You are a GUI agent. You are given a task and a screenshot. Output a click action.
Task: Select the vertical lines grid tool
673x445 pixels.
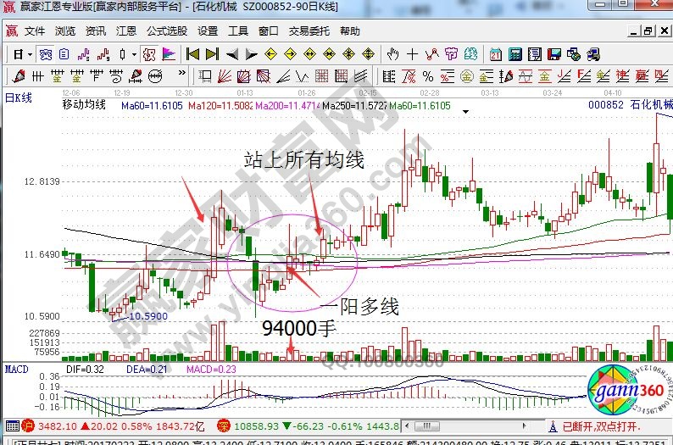pyautogui.click(x=38, y=76)
